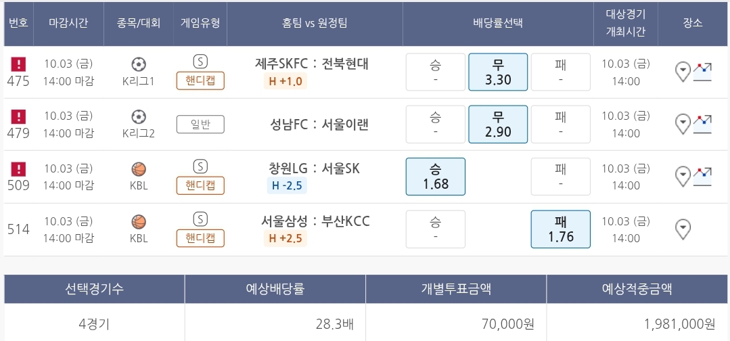
Task: Click the 배당률선택 column header
Action: [x=498, y=23]
